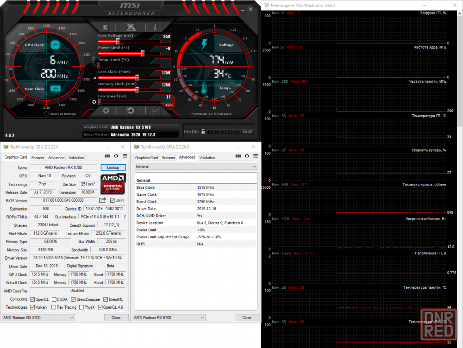Click Close in the GPU-Z Advanced window

tap(247, 317)
